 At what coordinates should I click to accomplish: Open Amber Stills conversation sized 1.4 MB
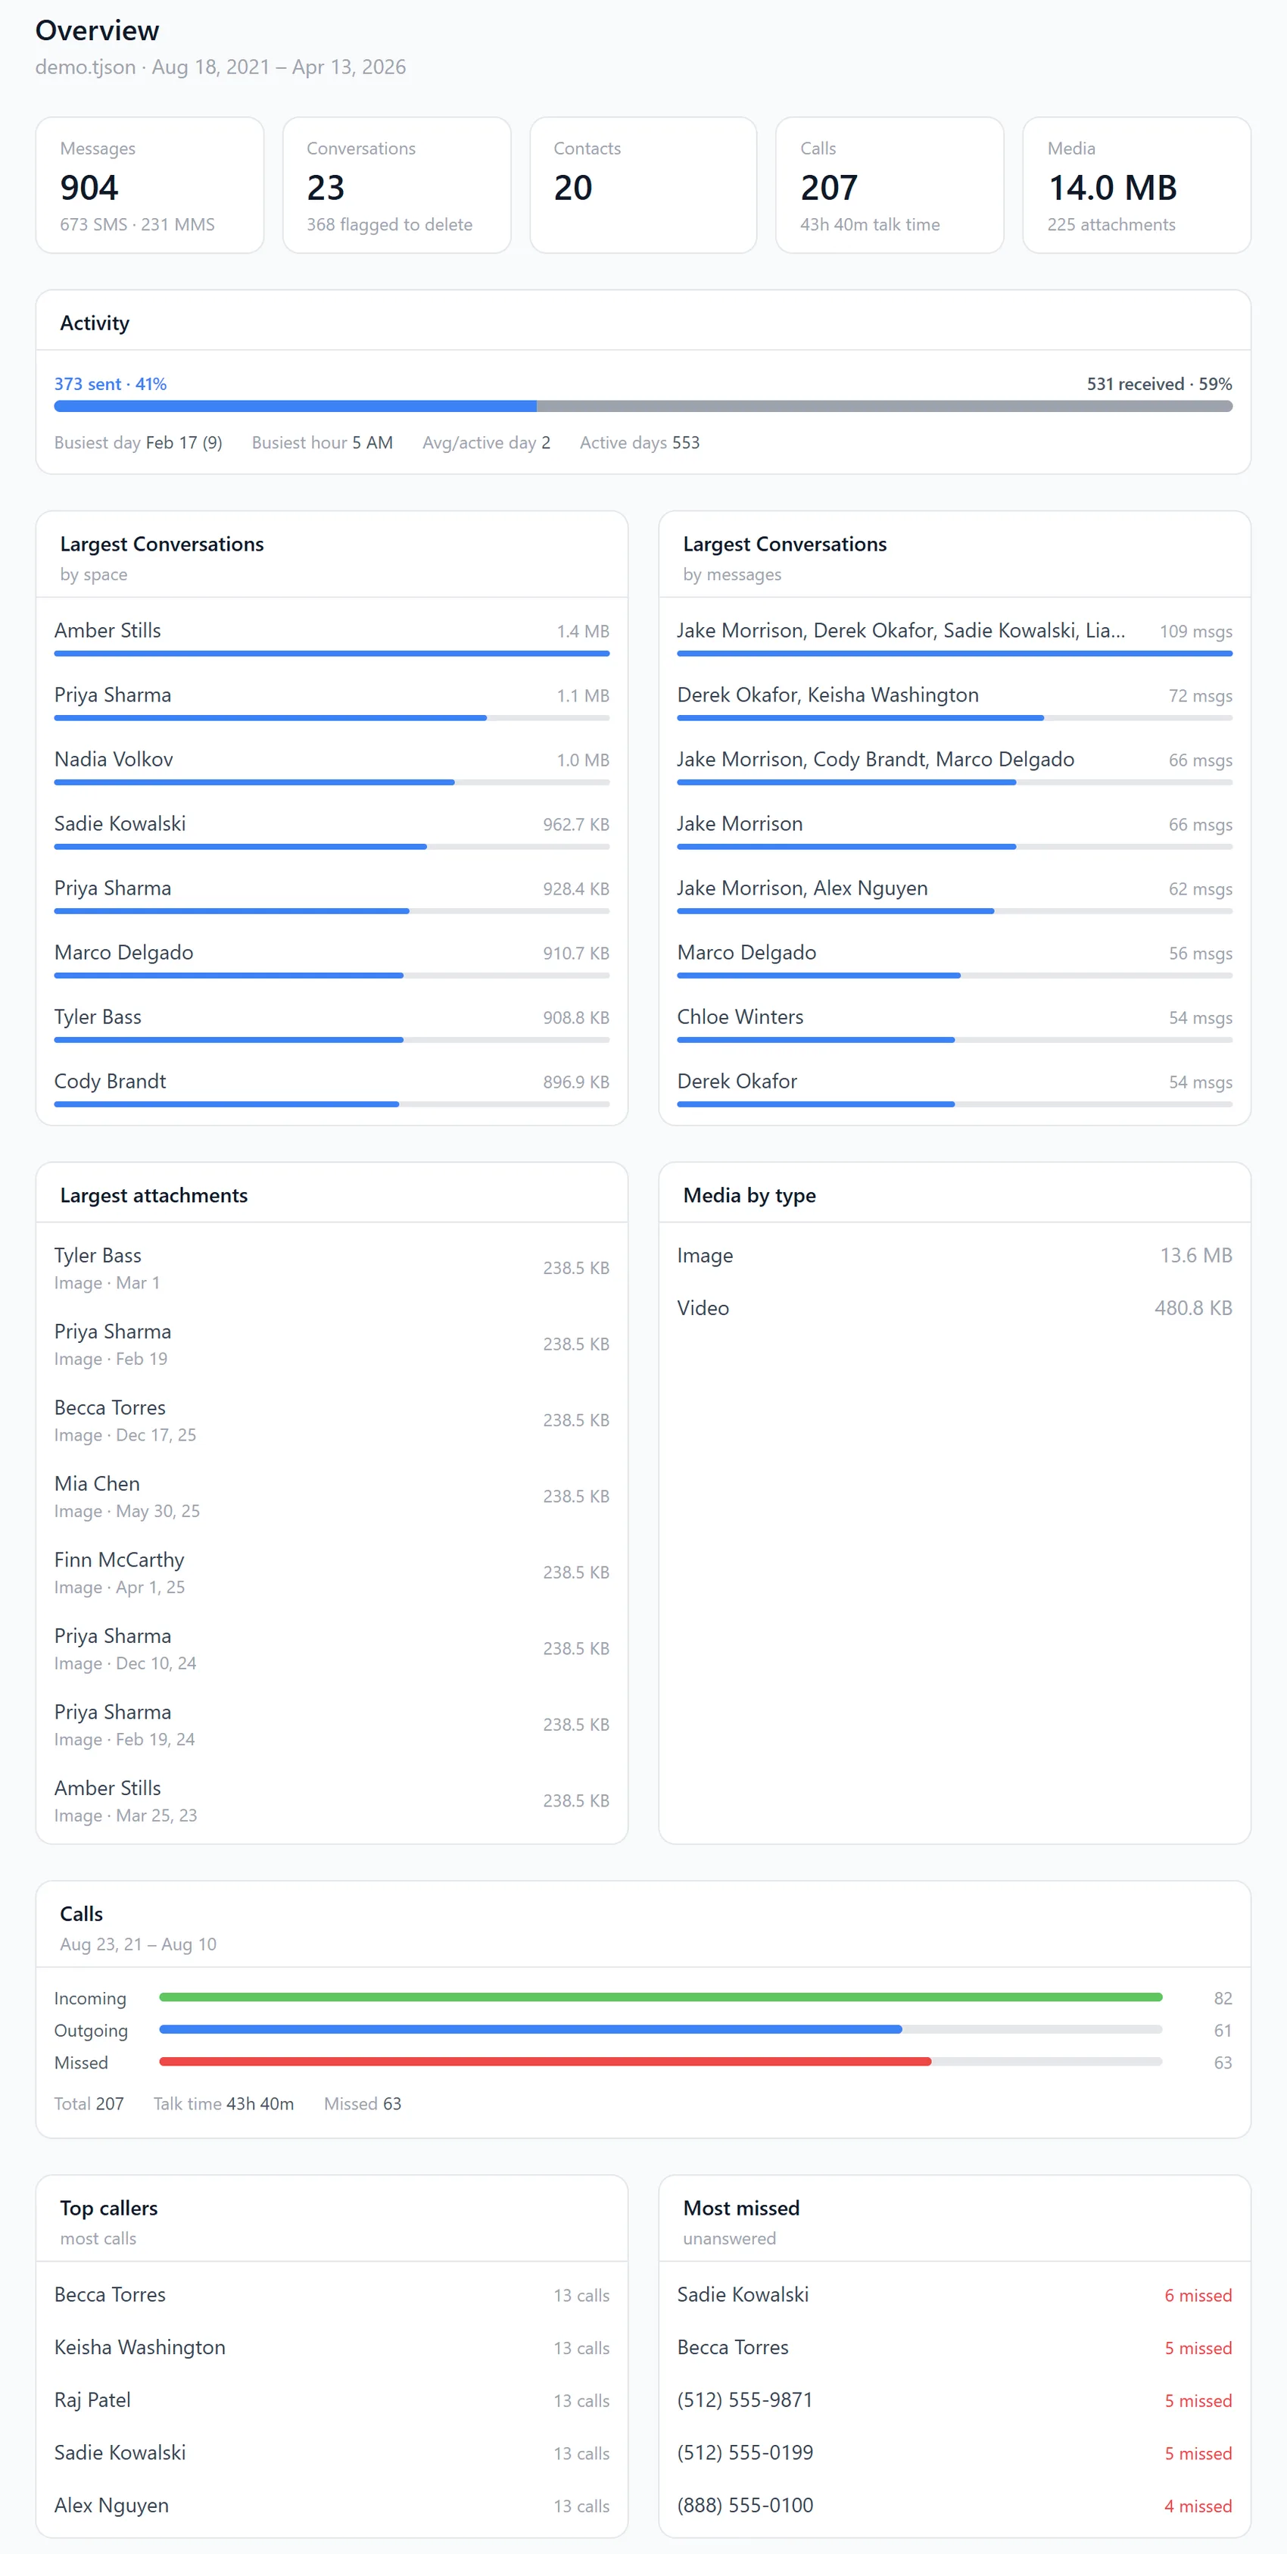[x=332, y=636]
